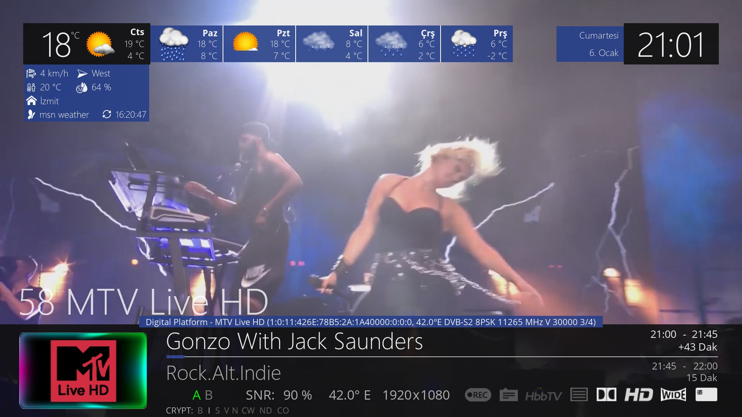
Task: Click the 21:01 clock
Action: [x=671, y=44]
